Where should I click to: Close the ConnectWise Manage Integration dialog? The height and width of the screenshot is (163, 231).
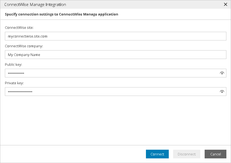(x=225, y=4)
